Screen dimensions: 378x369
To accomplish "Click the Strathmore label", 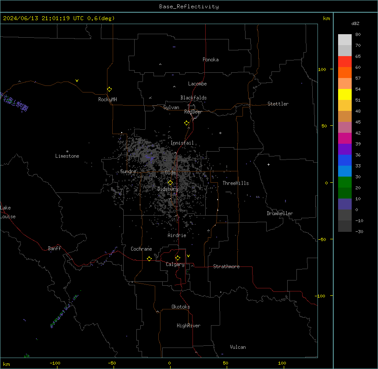I will point(226,266).
